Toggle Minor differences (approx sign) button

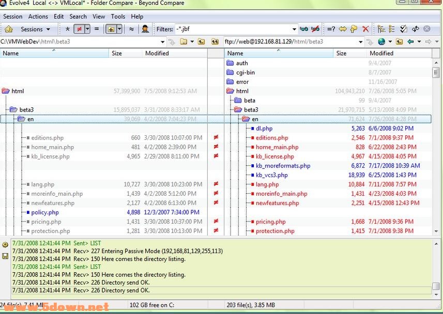click(131, 29)
